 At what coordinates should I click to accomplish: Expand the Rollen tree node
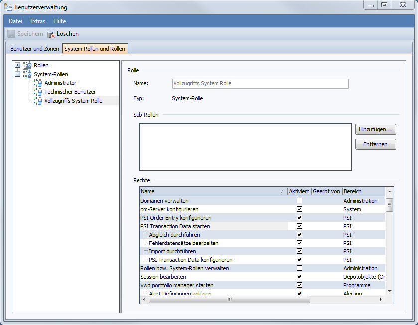point(18,65)
